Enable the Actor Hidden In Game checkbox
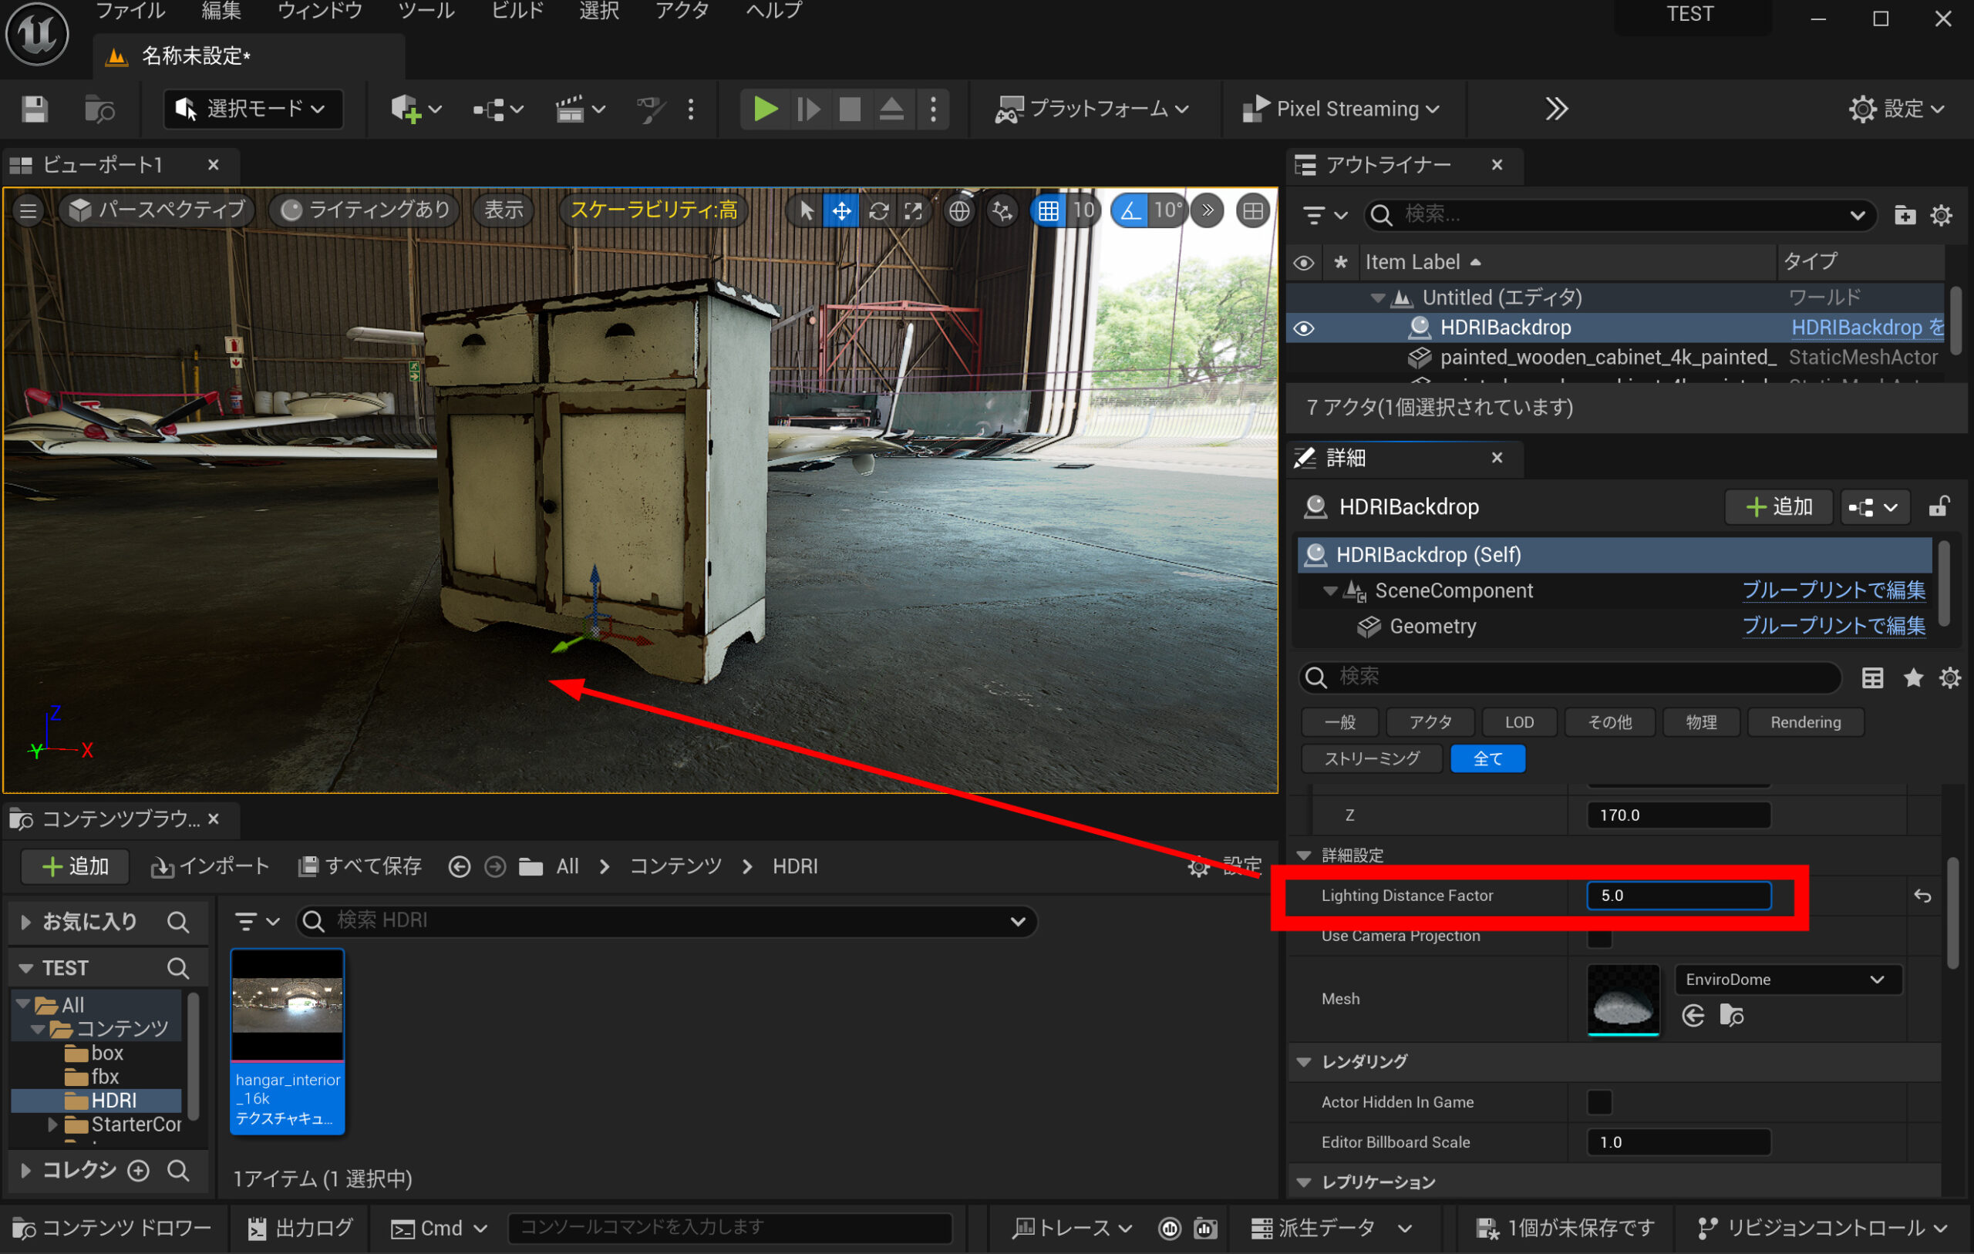 tap(1599, 1102)
